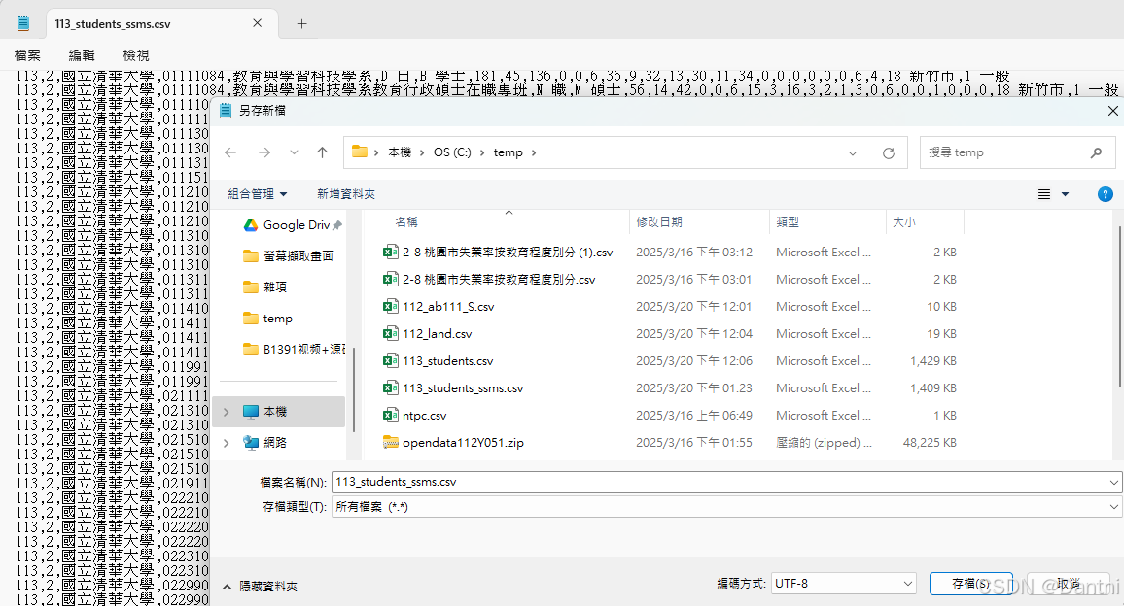
Task: Select 雜項 folder in navigation pane
Action: pyautogui.click(x=265, y=287)
